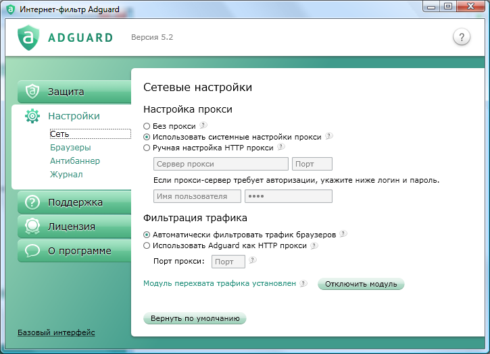Viewport: 490px width, 354px height.
Task: Click the gear icon beside Настройки
Action: 32,116
